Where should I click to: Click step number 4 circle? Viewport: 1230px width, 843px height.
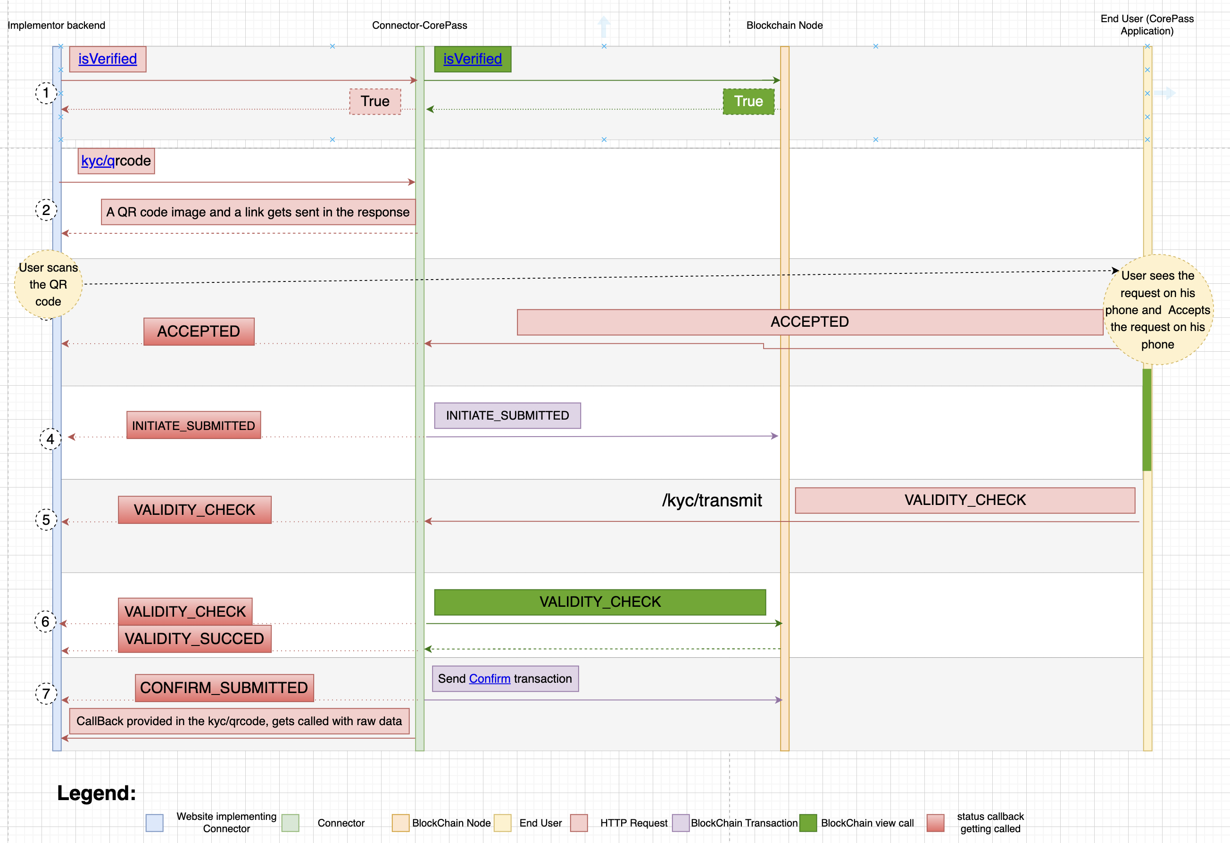50,439
